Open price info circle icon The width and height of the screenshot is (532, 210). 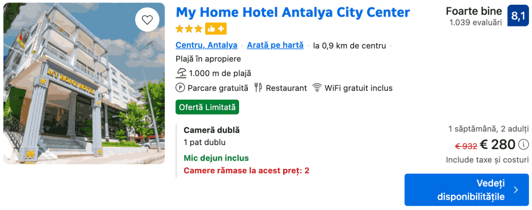tap(524, 145)
